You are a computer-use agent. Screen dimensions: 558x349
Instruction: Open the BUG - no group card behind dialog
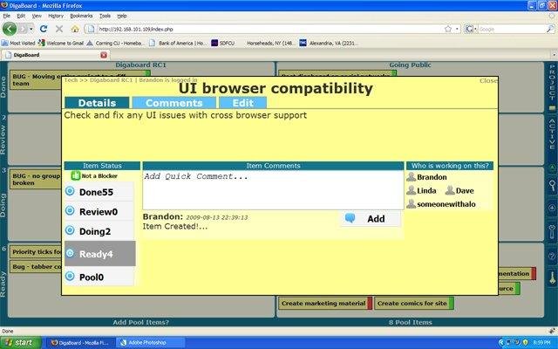36,179
